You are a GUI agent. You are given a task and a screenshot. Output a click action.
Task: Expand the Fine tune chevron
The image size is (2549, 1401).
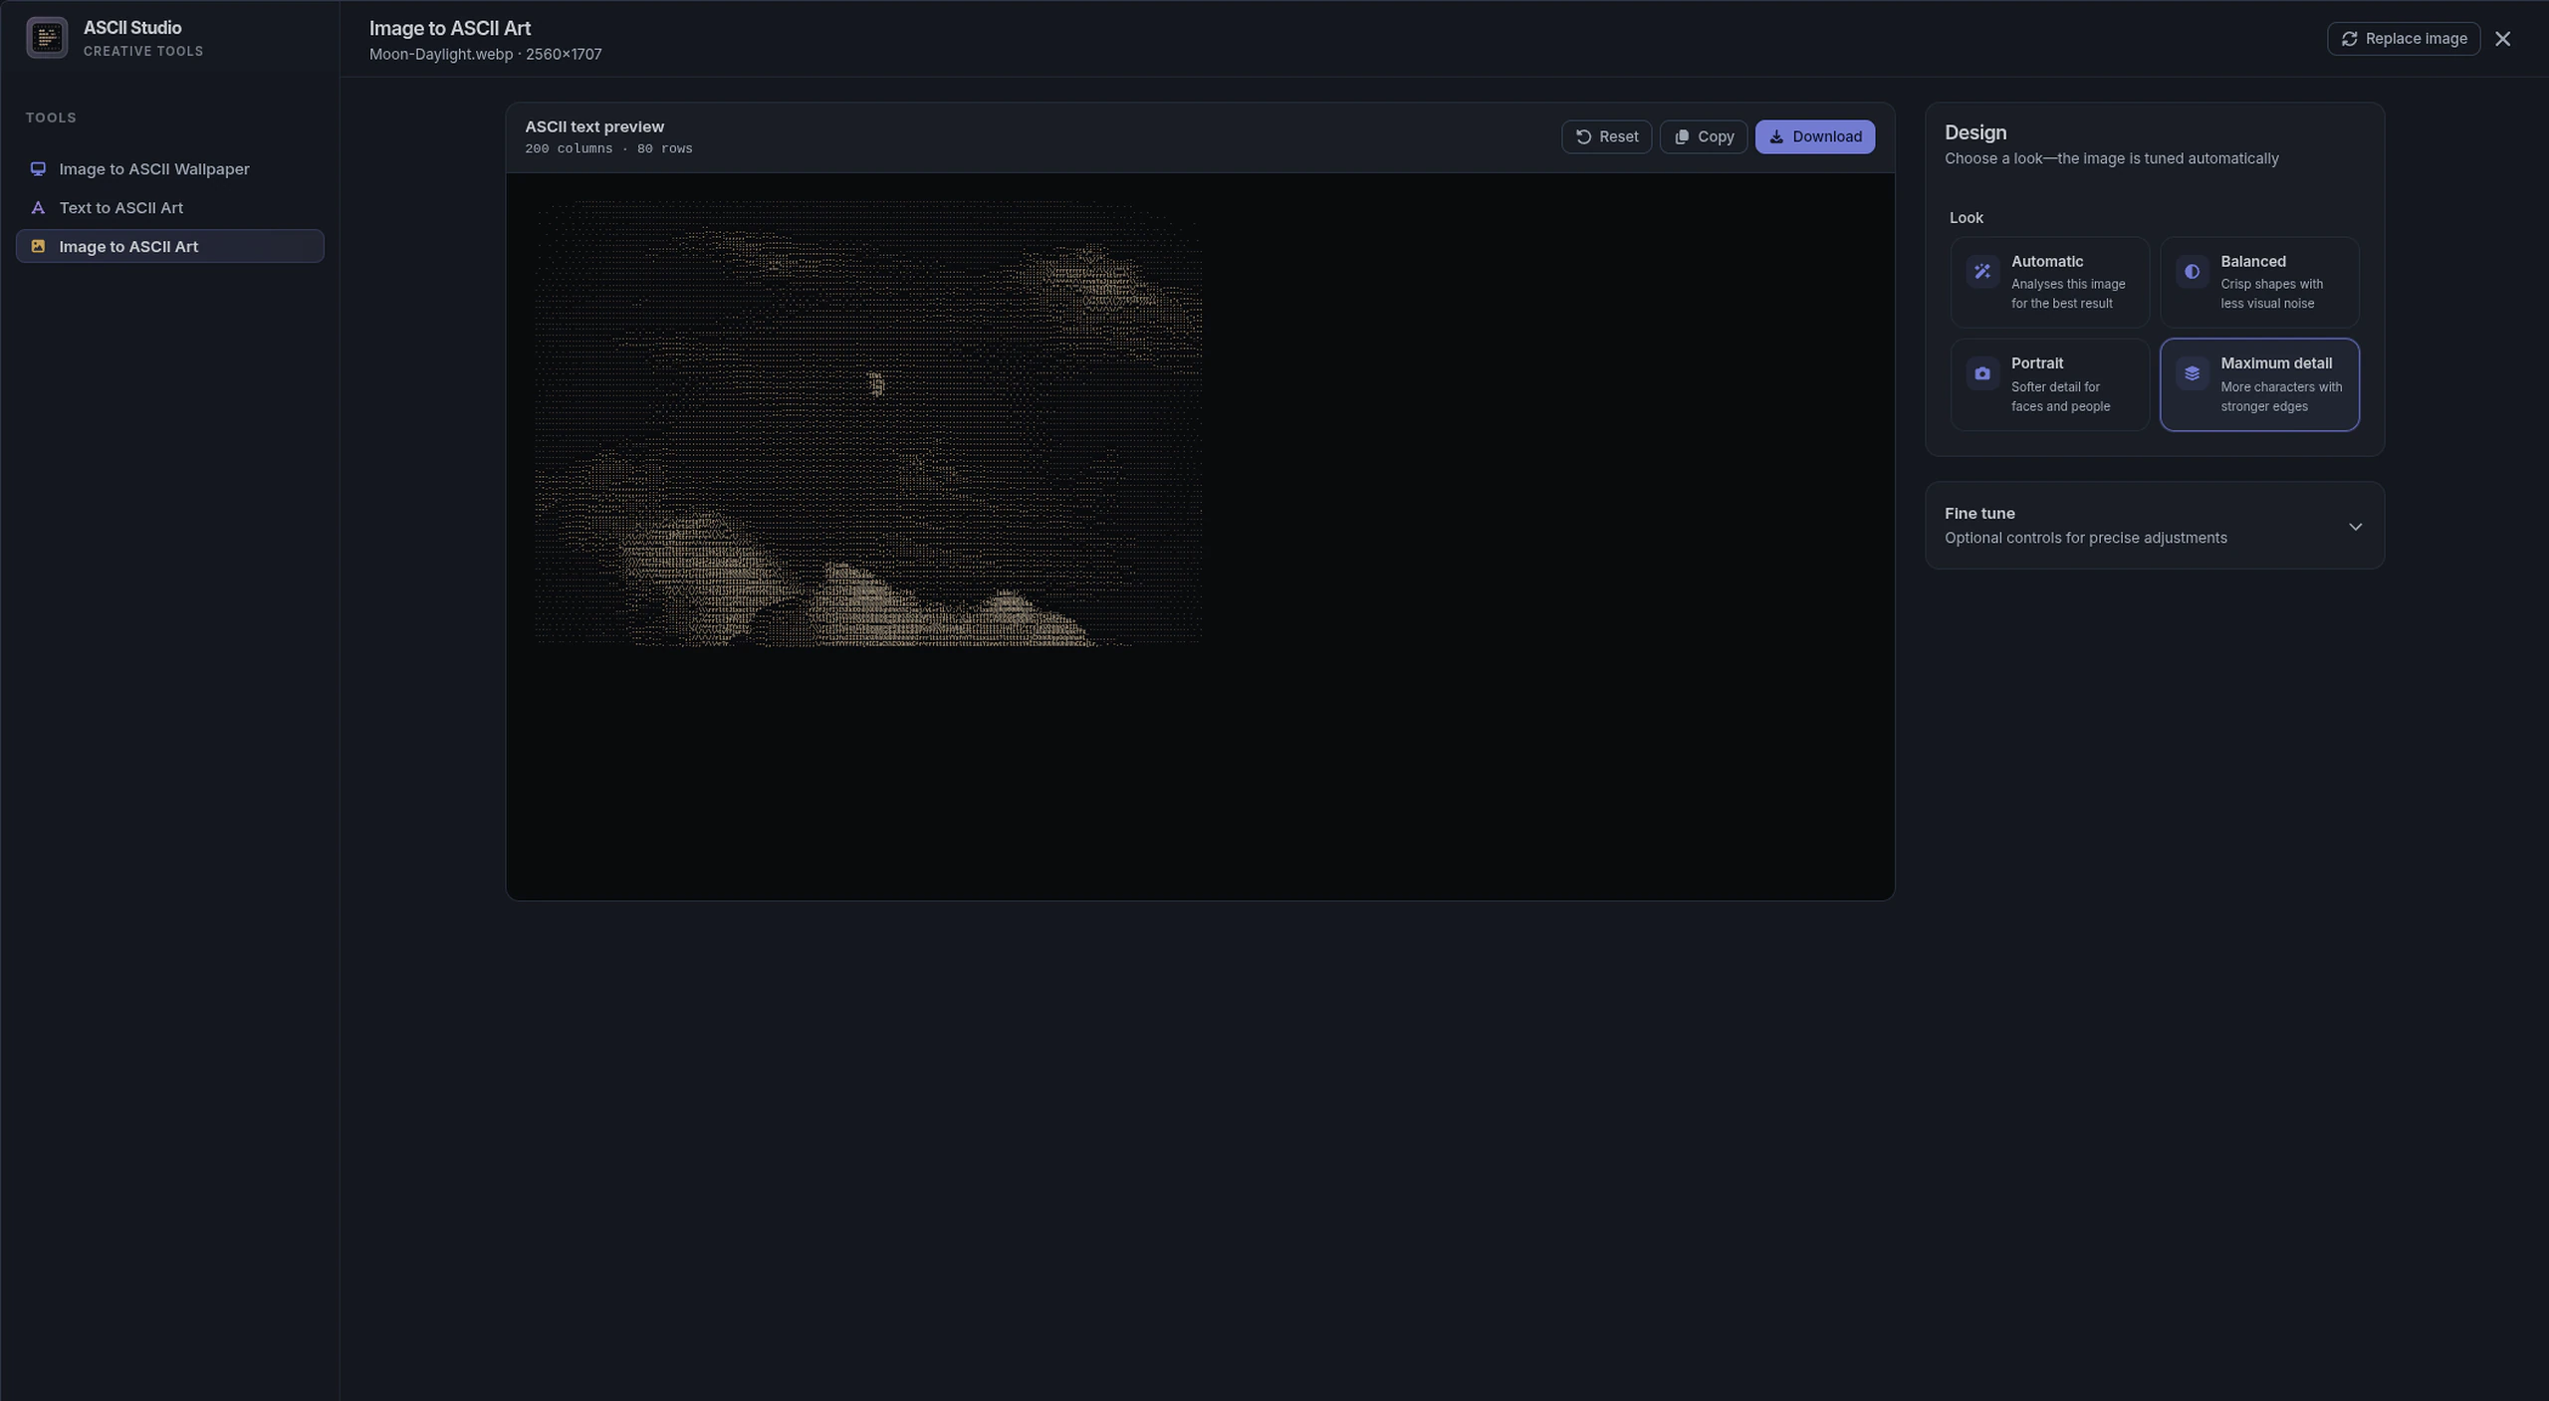click(x=2355, y=527)
